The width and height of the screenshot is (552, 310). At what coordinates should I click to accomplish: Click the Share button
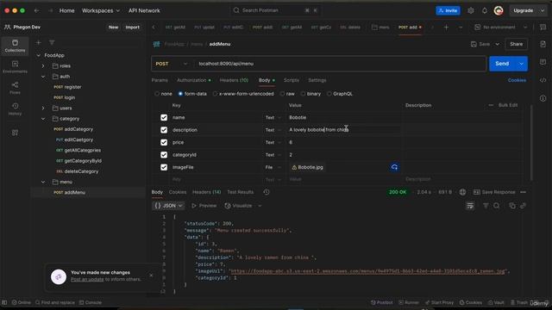pos(516,44)
